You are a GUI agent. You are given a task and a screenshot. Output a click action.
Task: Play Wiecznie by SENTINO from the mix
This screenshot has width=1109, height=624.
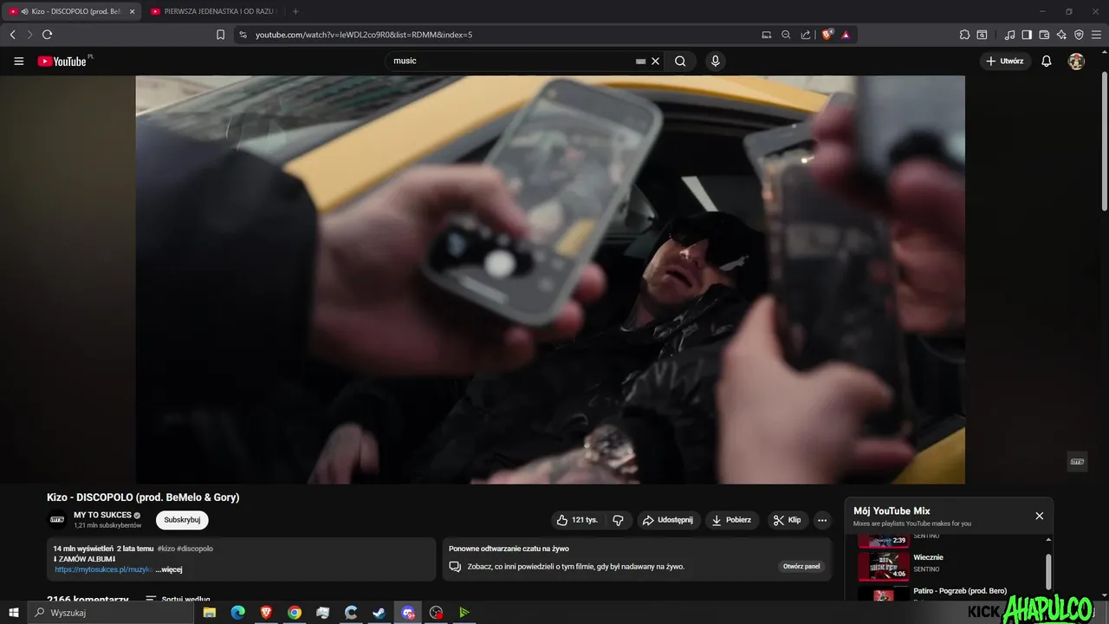(x=949, y=566)
